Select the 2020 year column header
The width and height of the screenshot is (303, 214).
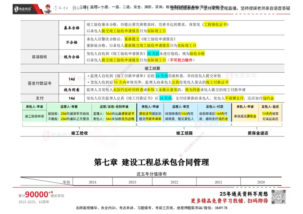point(261,182)
